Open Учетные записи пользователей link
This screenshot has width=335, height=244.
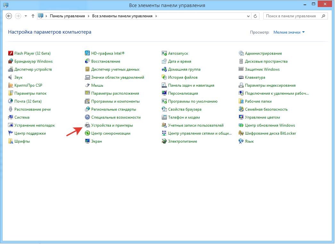(196, 125)
